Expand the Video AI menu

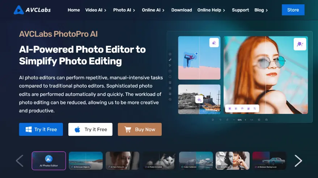[96, 10]
